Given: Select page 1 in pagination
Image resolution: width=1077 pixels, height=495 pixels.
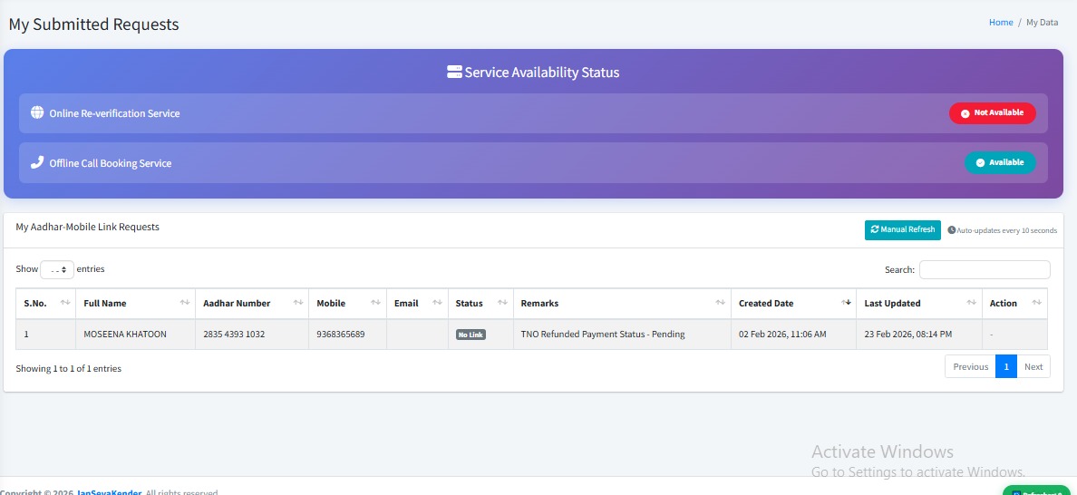Looking at the screenshot, I should pos(1005,367).
